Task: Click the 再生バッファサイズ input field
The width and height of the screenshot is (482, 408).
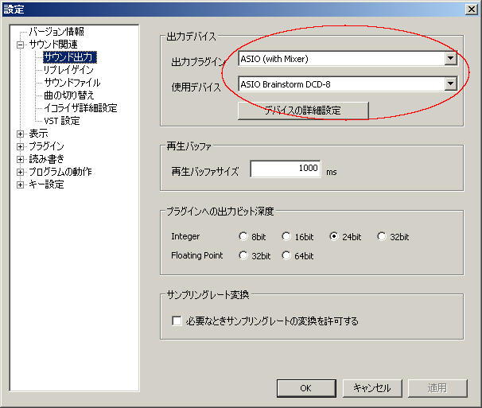Action: (286, 169)
